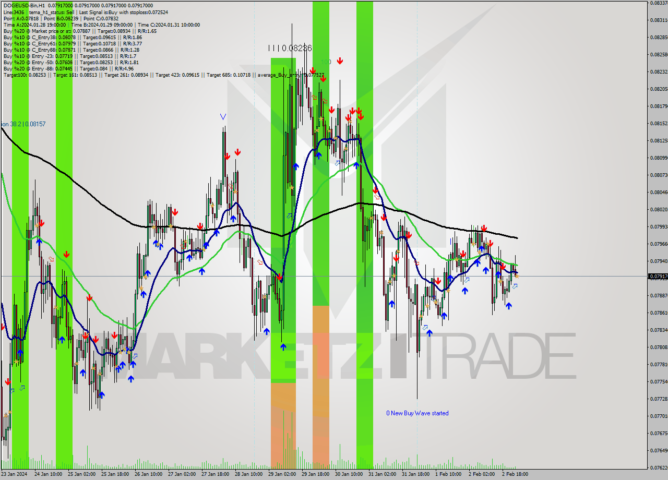The height and width of the screenshot is (480, 668).
Task: Click the '29 Jan 18:00' time label
Action: point(315,474)
